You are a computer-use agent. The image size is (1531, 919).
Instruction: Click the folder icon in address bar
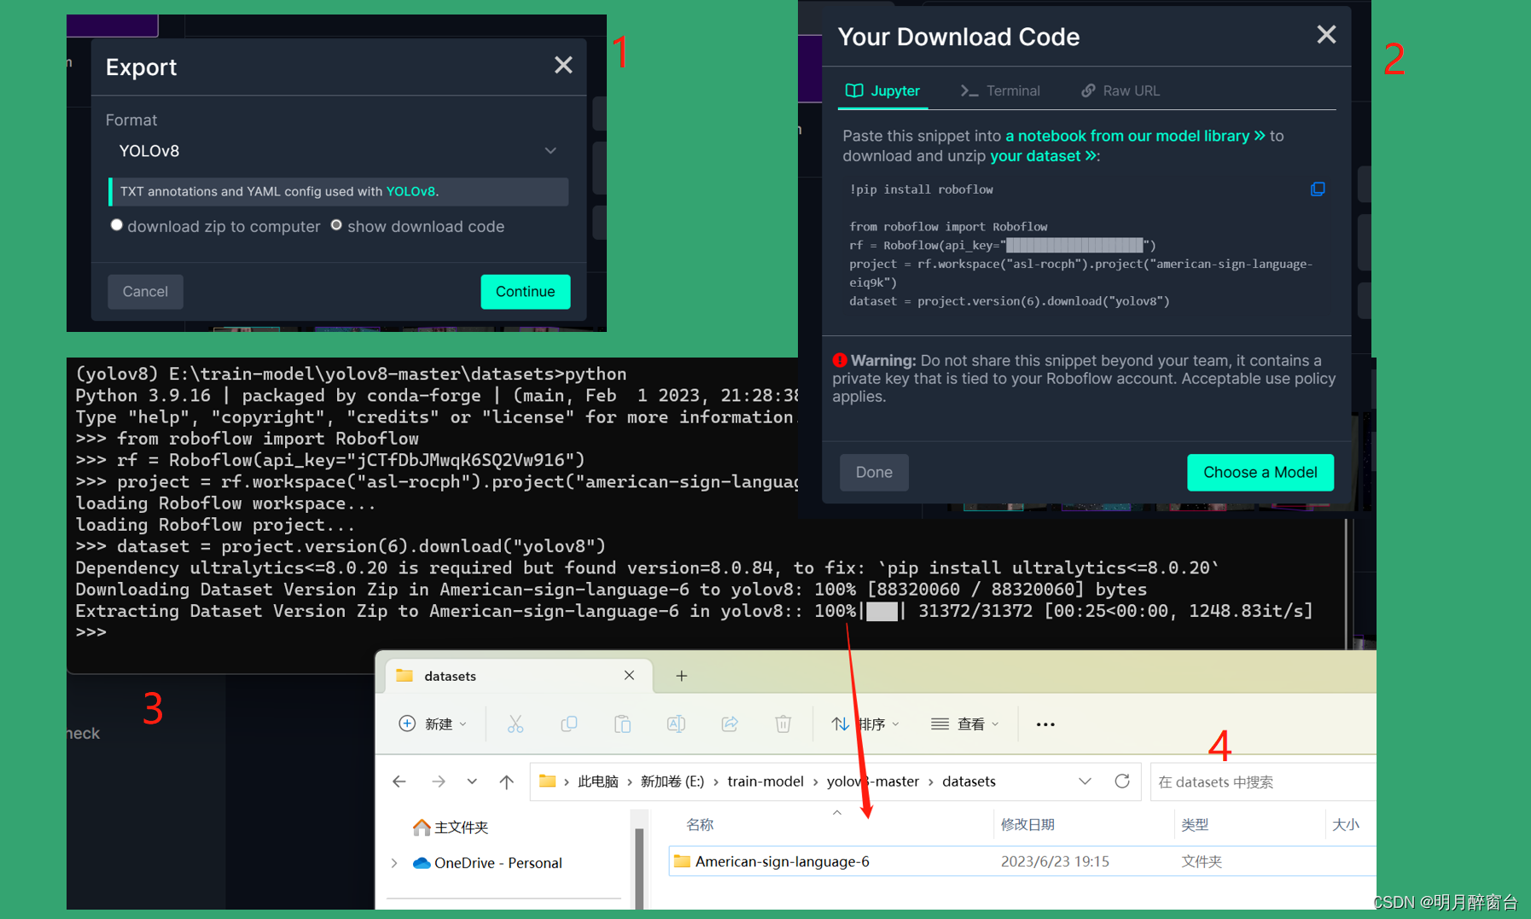tap(548, 781)
